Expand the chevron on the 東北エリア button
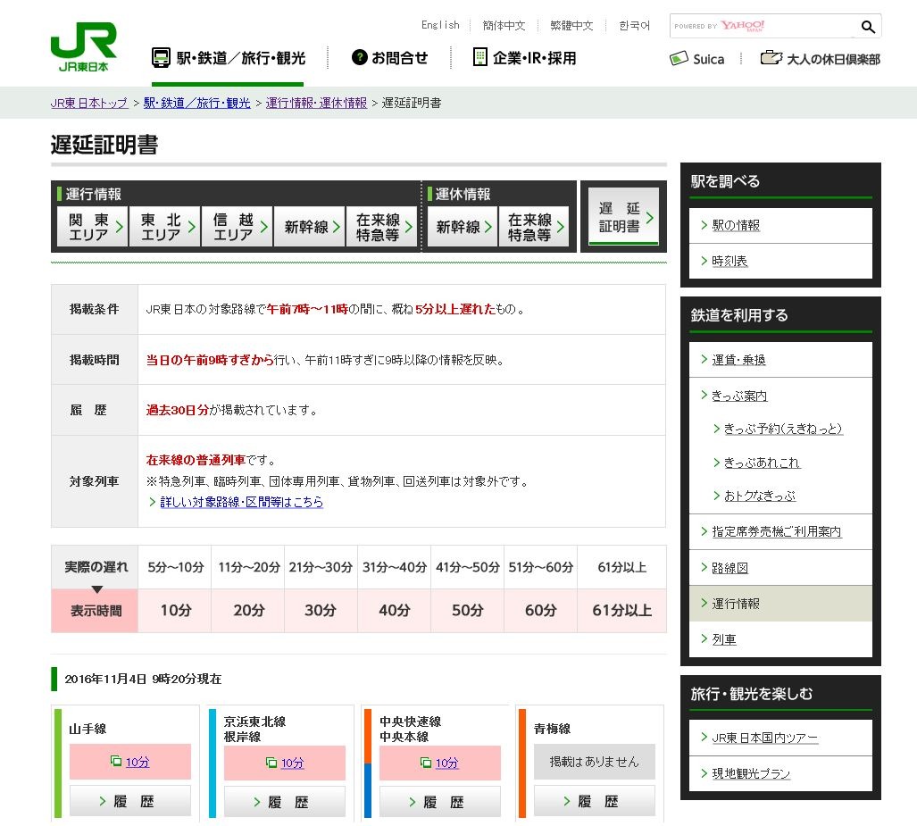 [x=194, y=225]
